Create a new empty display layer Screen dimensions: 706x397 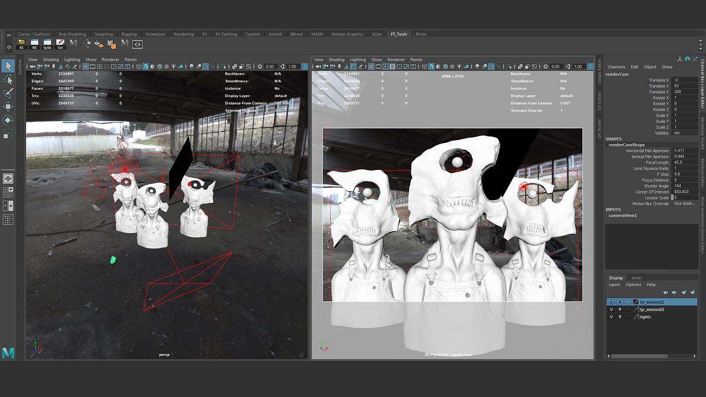pyautogui.click(x=684, y=292)
